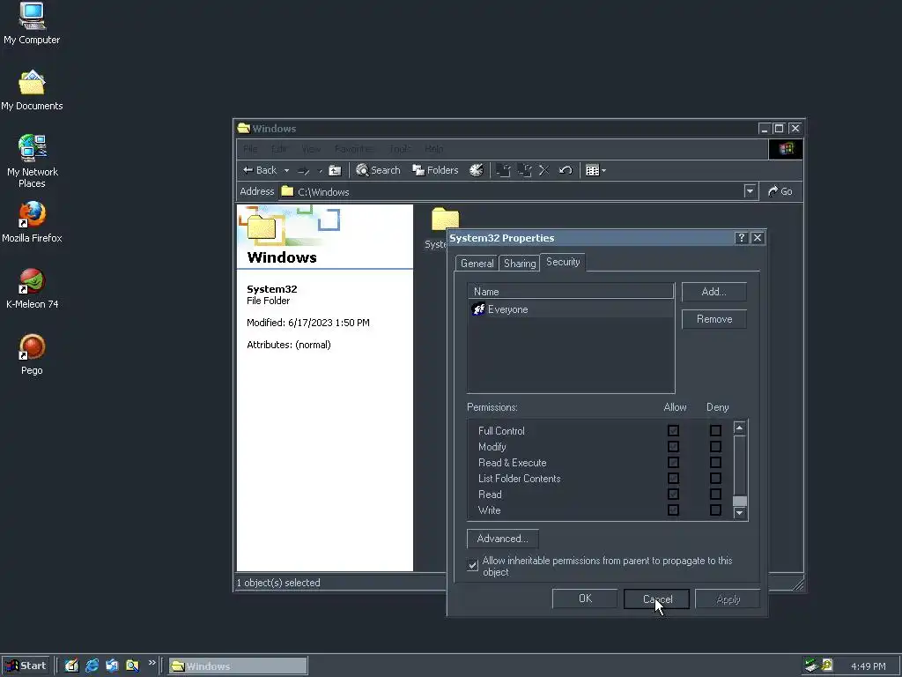Viewport: 902px width, 677px height.
Task: Toggle Allow for Modify permission
Action: pyautogui.click(x=673, y=447)
